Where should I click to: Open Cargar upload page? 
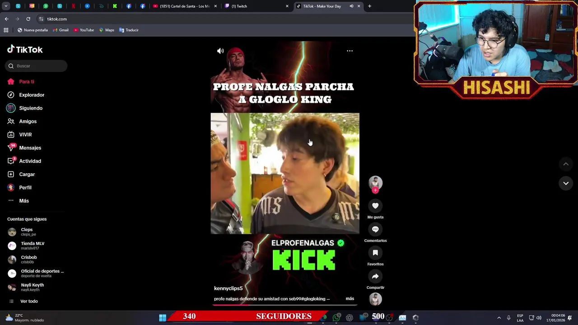click(22, 174)
